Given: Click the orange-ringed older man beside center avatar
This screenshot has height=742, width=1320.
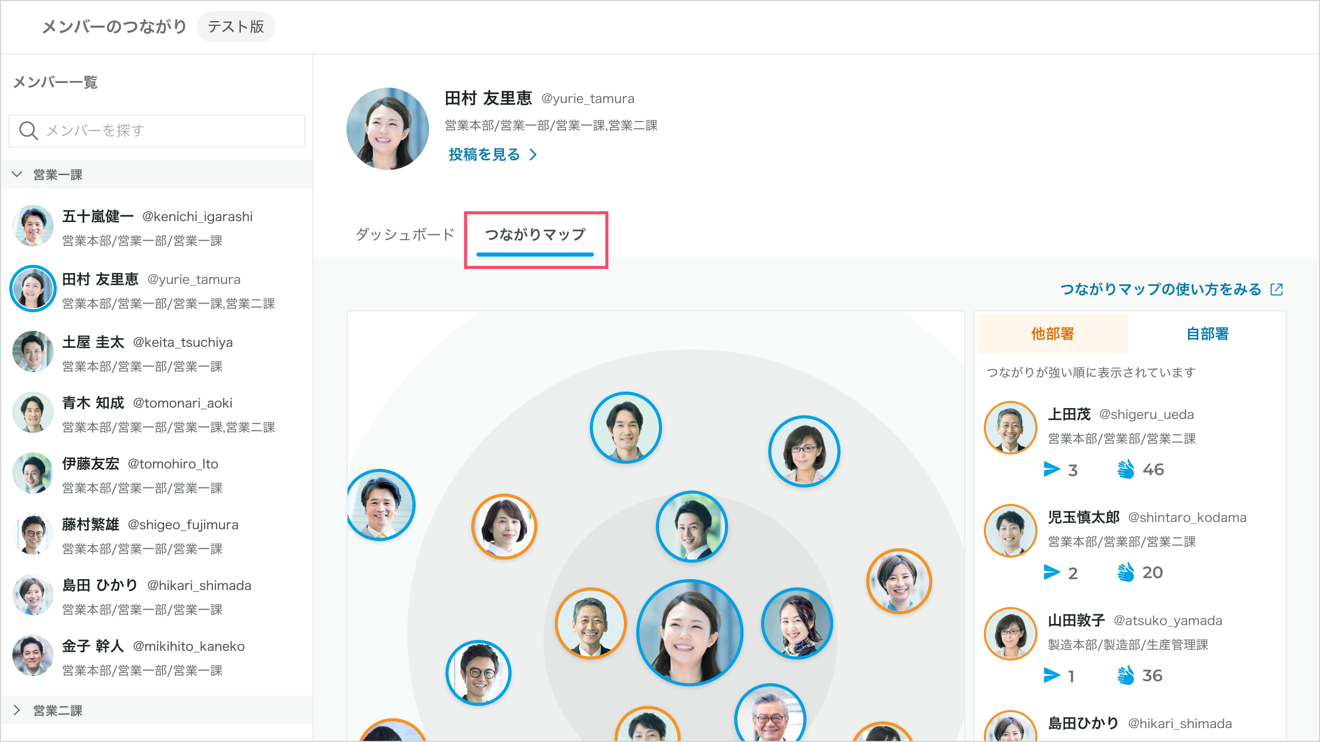Looking at the screenshot, I should pyautogui.click(x=590, y=623).
